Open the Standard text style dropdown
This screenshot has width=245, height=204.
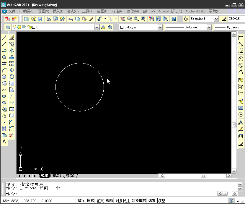click(x=216, y=19)
